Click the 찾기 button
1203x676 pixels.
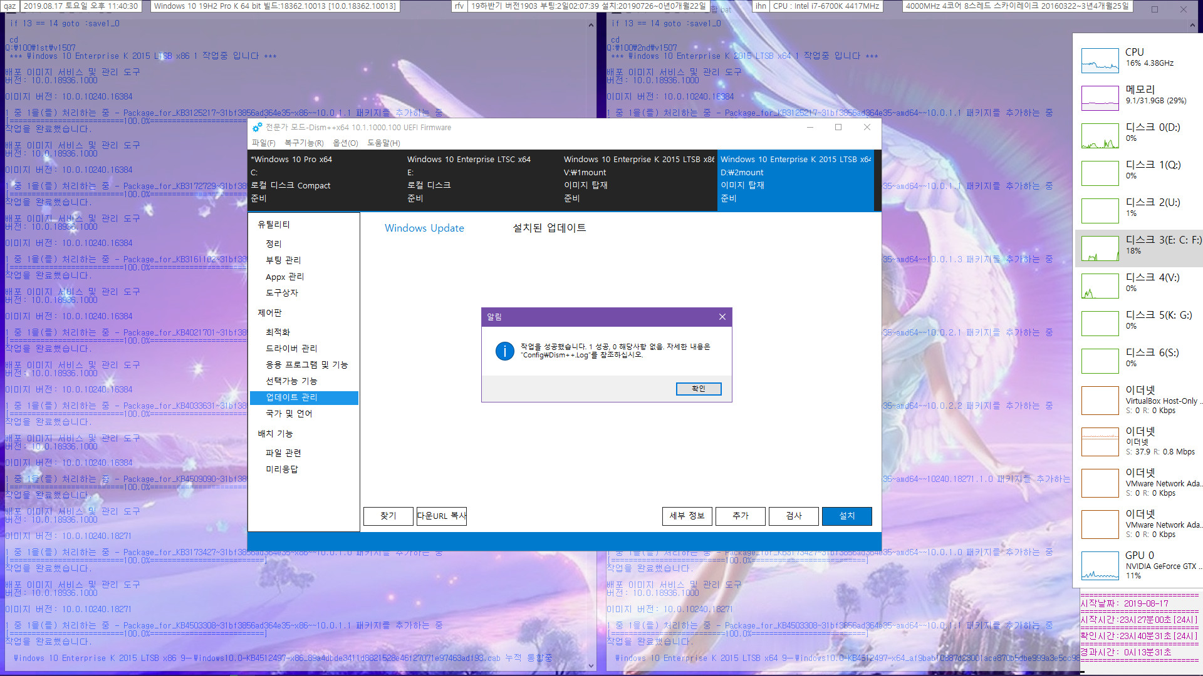tap(388, 516)
